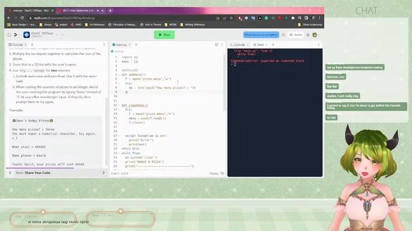Open the Day52_100Days project icon

[26, 35]
